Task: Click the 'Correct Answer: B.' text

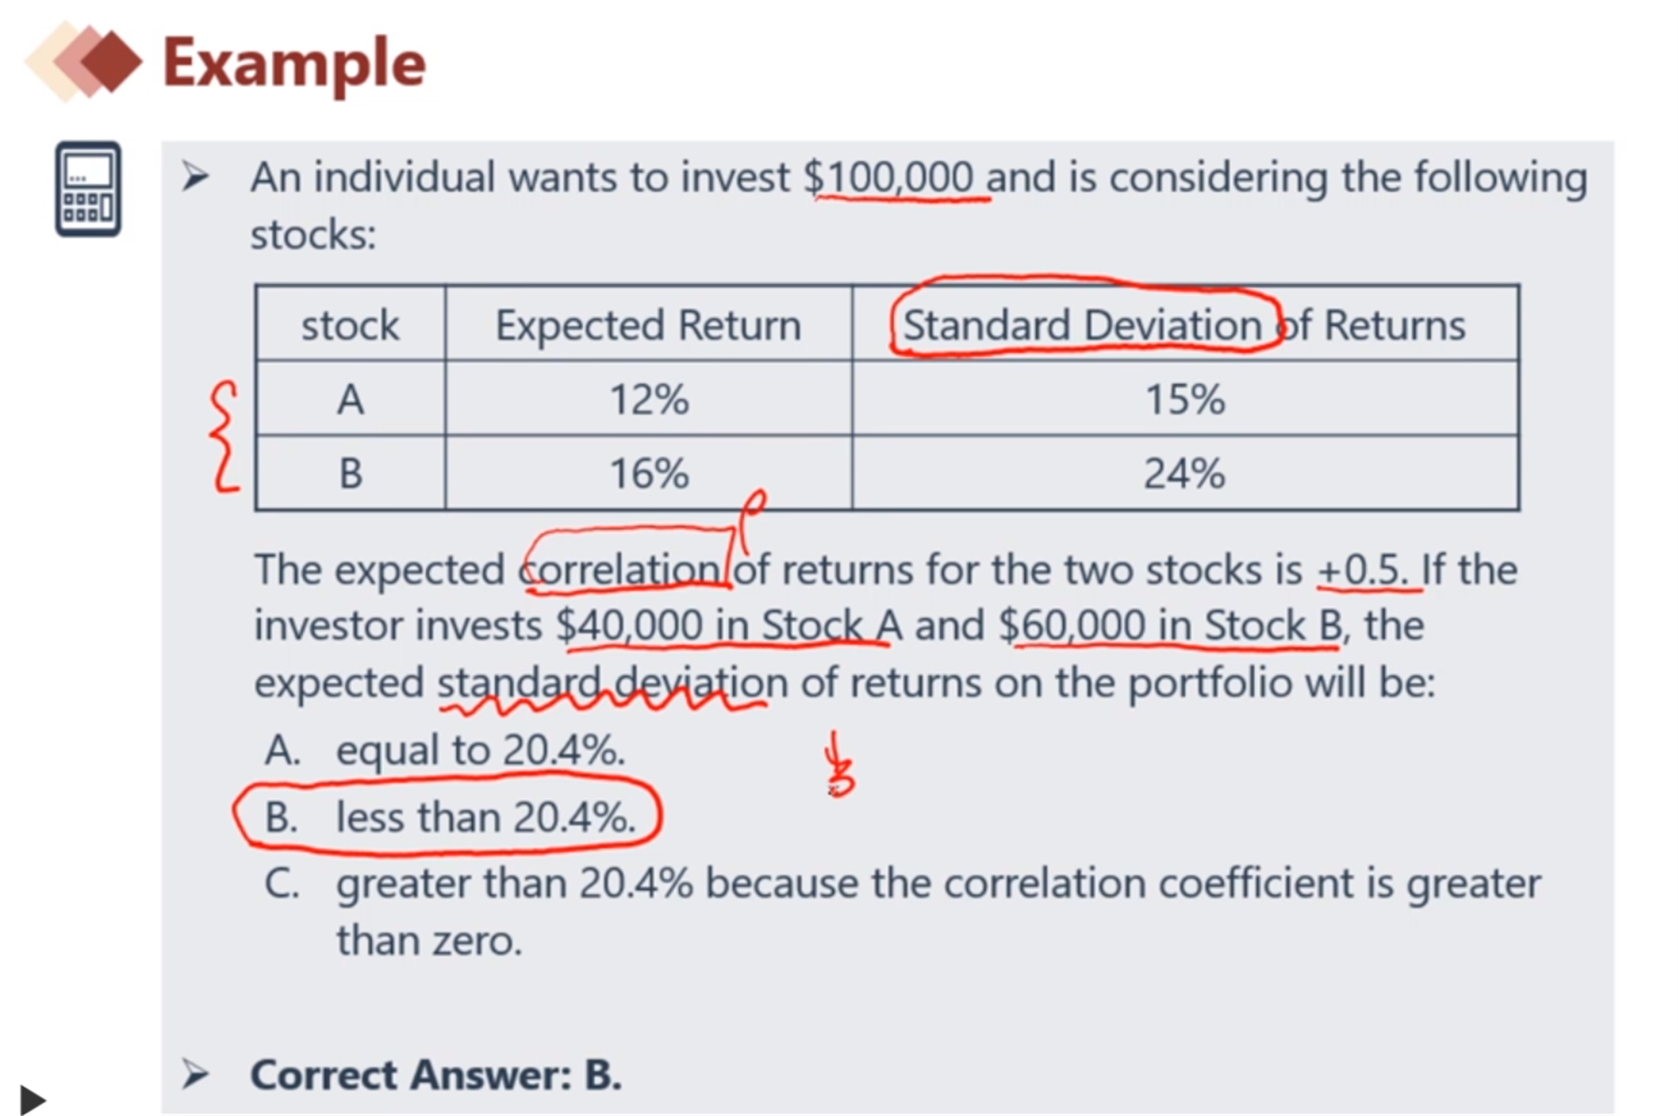Action: tap(436, 1075)
